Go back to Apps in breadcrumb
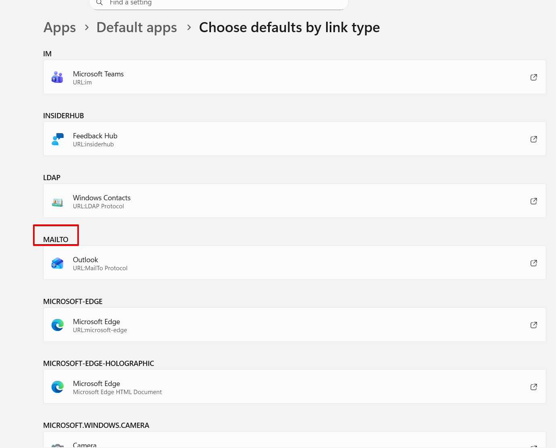This screenshot has width=556, height=448. click(60, 28)
